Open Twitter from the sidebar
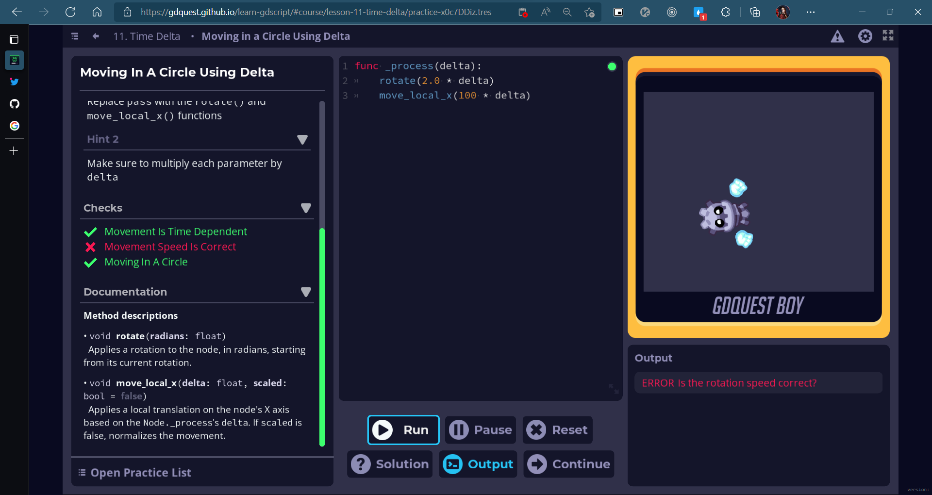The image size is (932, 495). click(x=15, y=82)
